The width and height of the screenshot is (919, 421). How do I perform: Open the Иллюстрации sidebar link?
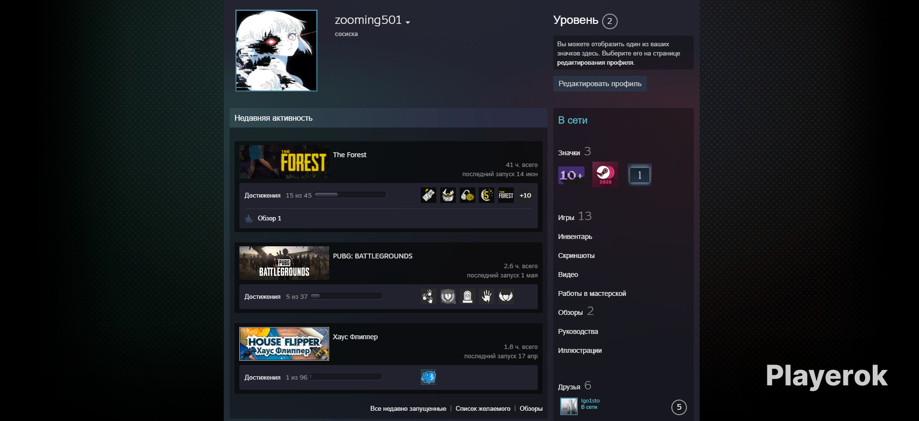(x=580, y=350)
